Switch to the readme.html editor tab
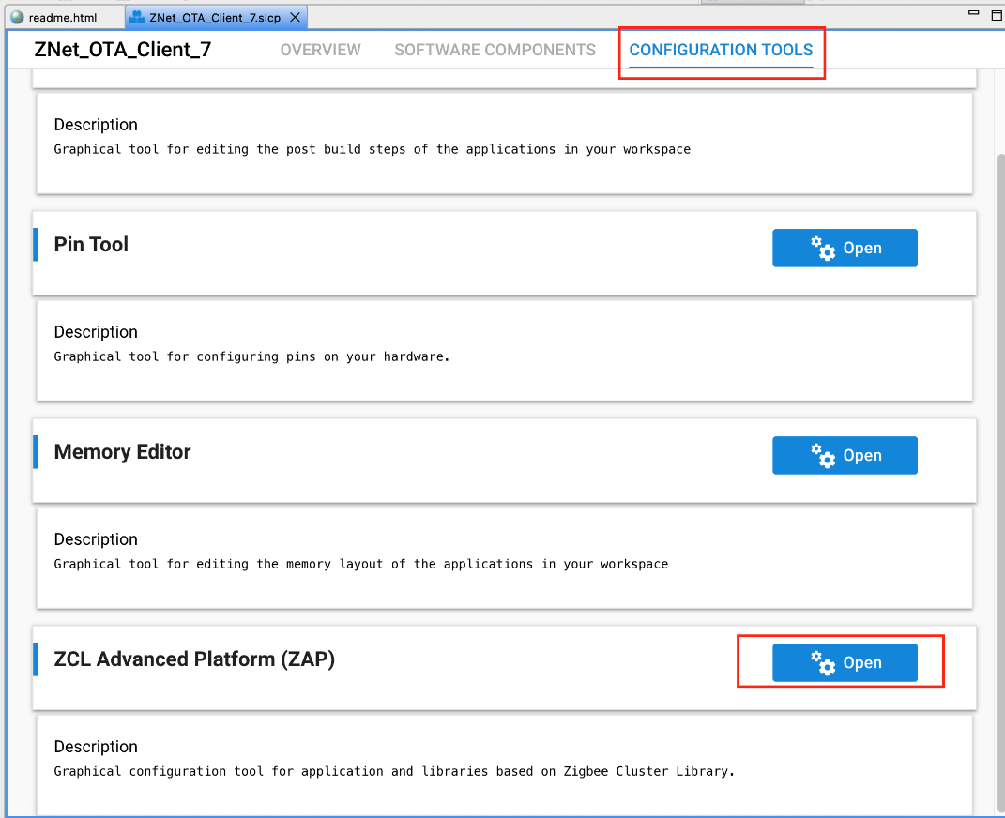1005x818 pixels. 62,17
